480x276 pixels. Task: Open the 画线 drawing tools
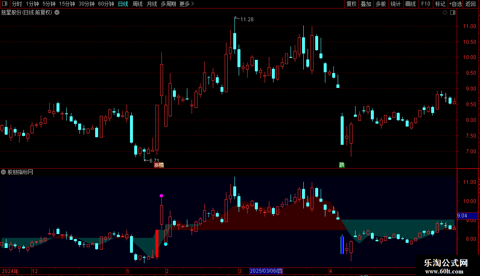410,4
